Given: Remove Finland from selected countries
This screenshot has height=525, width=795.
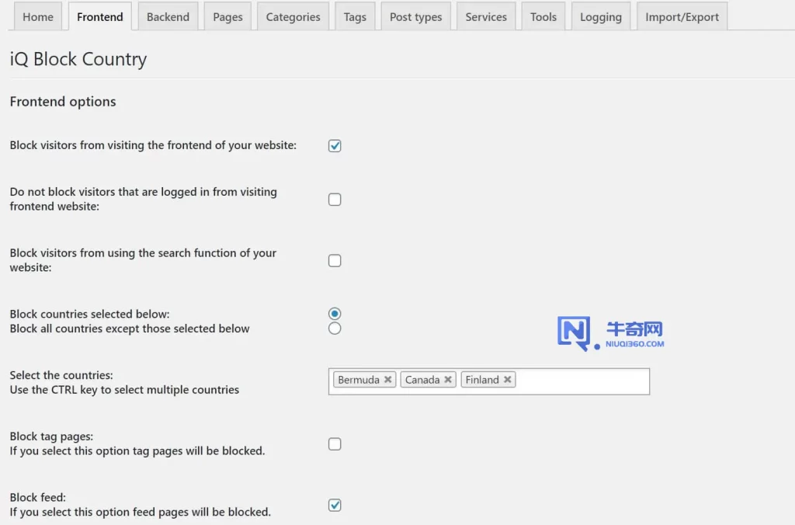Looking at the screenshot, I should click(508, 379).
